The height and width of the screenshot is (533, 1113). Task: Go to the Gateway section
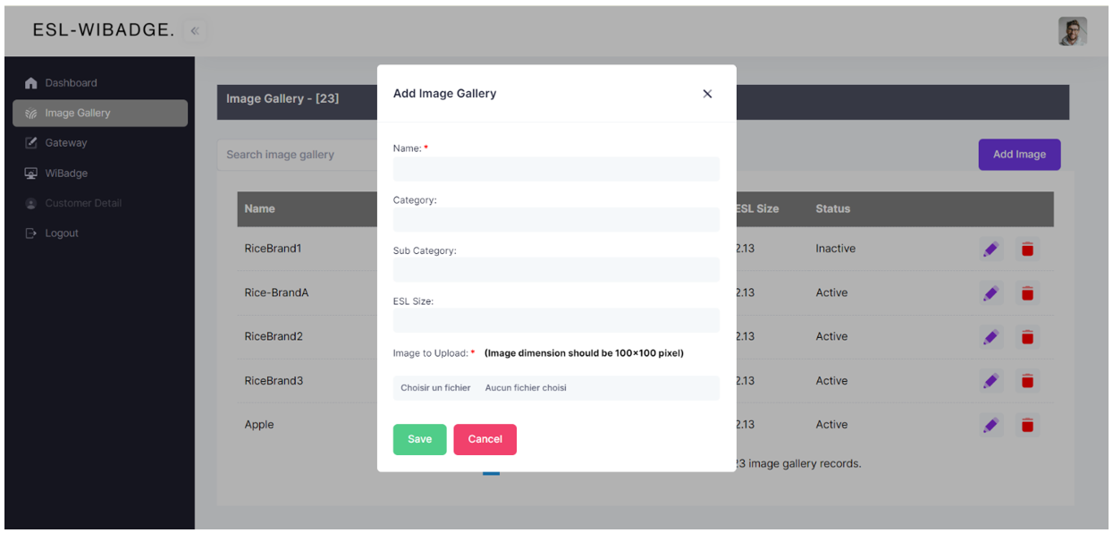coord(66,143)
